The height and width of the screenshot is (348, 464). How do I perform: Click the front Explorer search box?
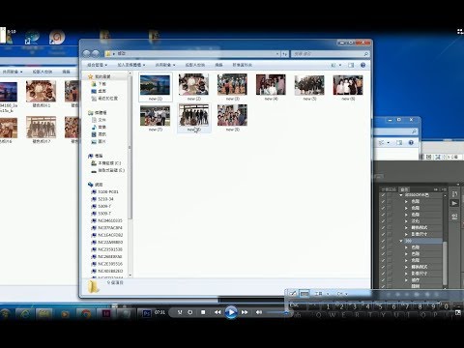point(330,54)
